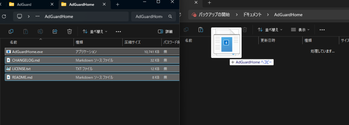The image size is (349, 125).
Task: Click the TXT ファイル type cell
Action: pos(84,69)
